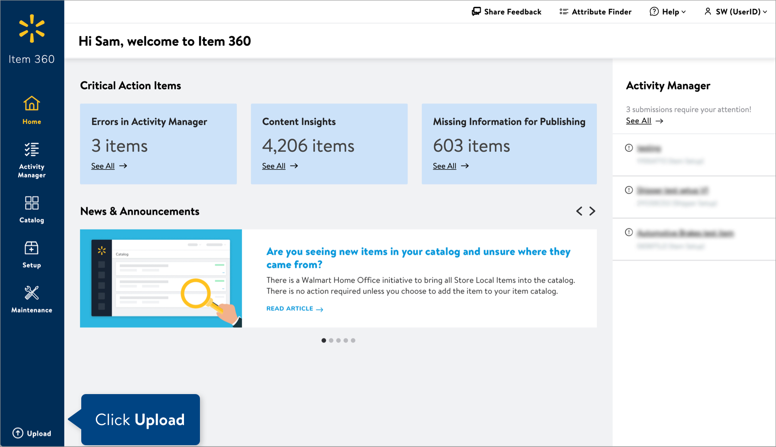Click Share Feedback text link

pyautogui.click(x=513, y=12)
